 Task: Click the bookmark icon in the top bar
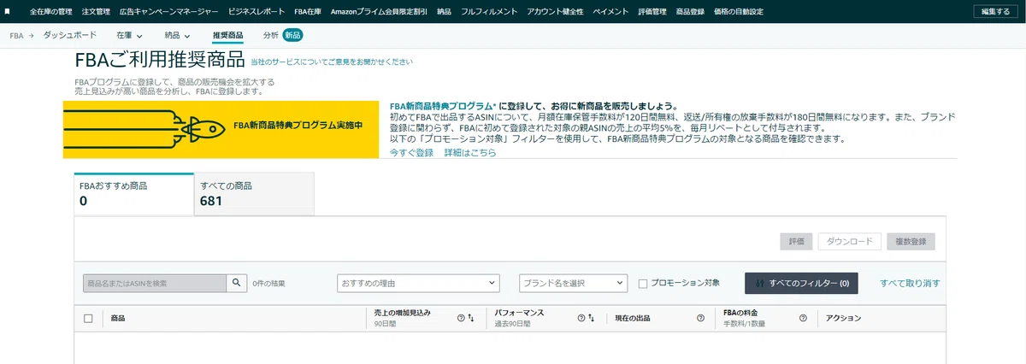pyautogui.click(x=8, y=11)
